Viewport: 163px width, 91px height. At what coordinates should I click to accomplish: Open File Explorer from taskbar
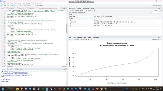pos(18,89)
